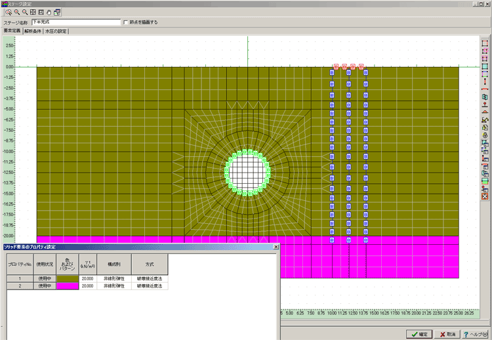492x340 pixels.
Task: Click the olive color swatch for property 1
Action: click(x=68, y=278)
